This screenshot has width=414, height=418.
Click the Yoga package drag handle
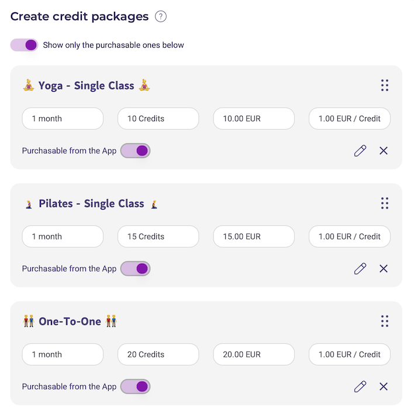(385, 85)
